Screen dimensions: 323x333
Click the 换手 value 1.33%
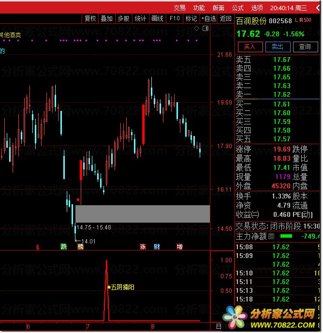(281, 196)
